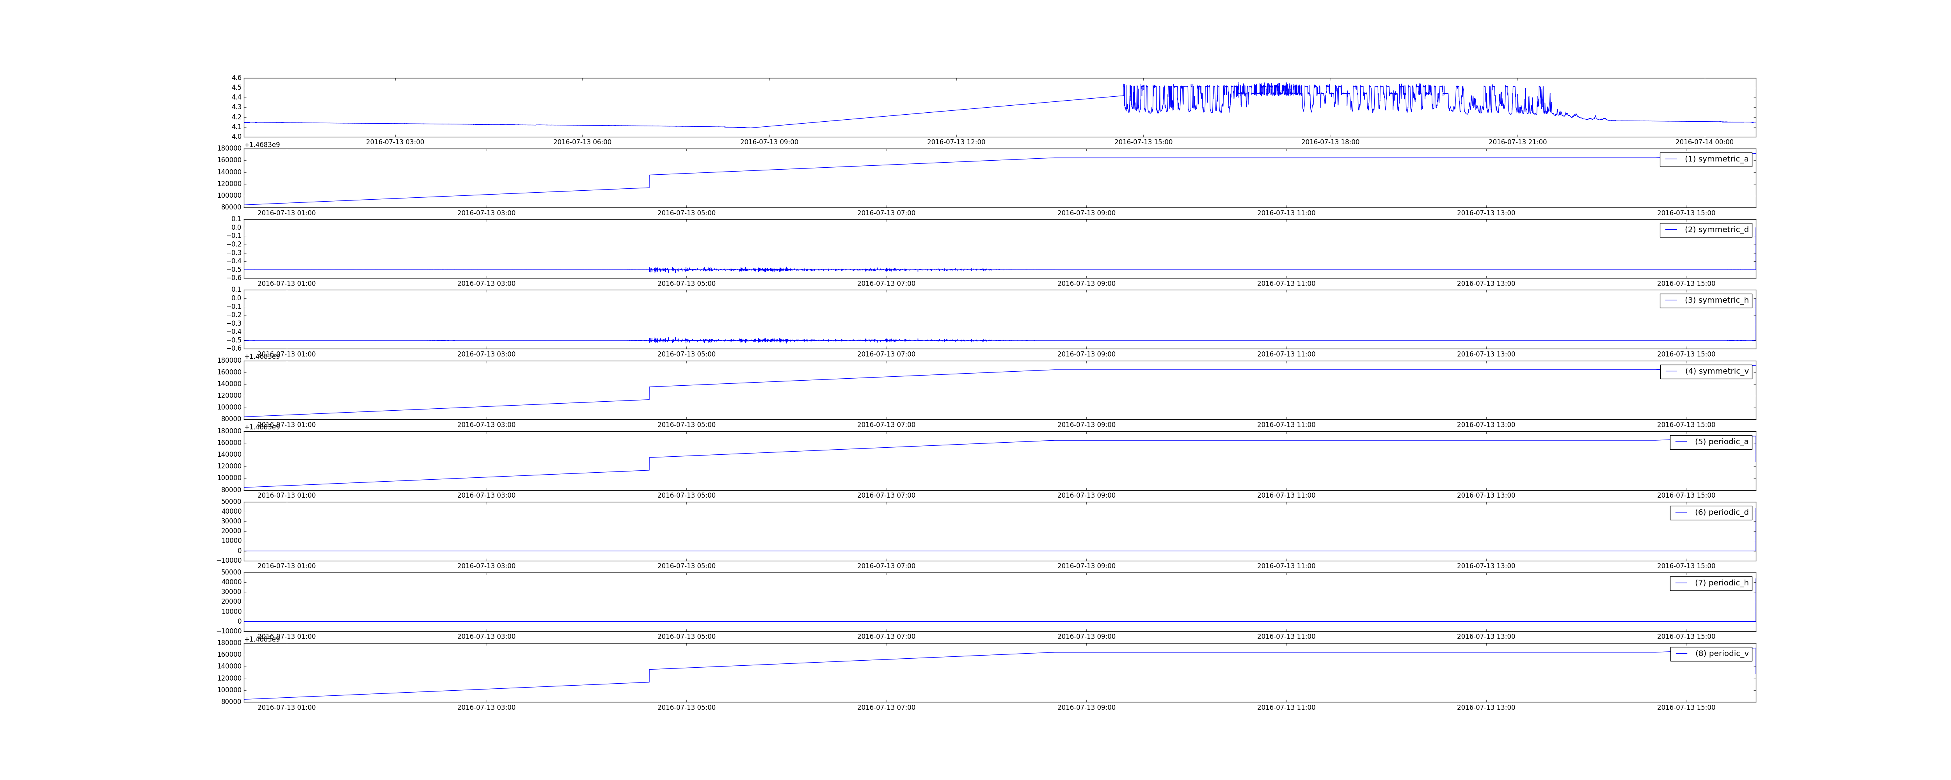Screen dimensions: 1951x780
Task: Click the 100000 y-tick on symmetric_v plot
Action: pos(229,408)
